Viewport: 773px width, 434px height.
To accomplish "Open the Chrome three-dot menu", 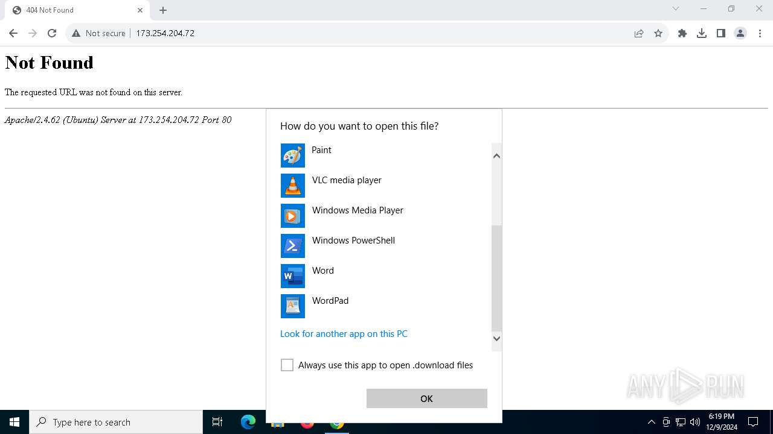I will (760, 33).
